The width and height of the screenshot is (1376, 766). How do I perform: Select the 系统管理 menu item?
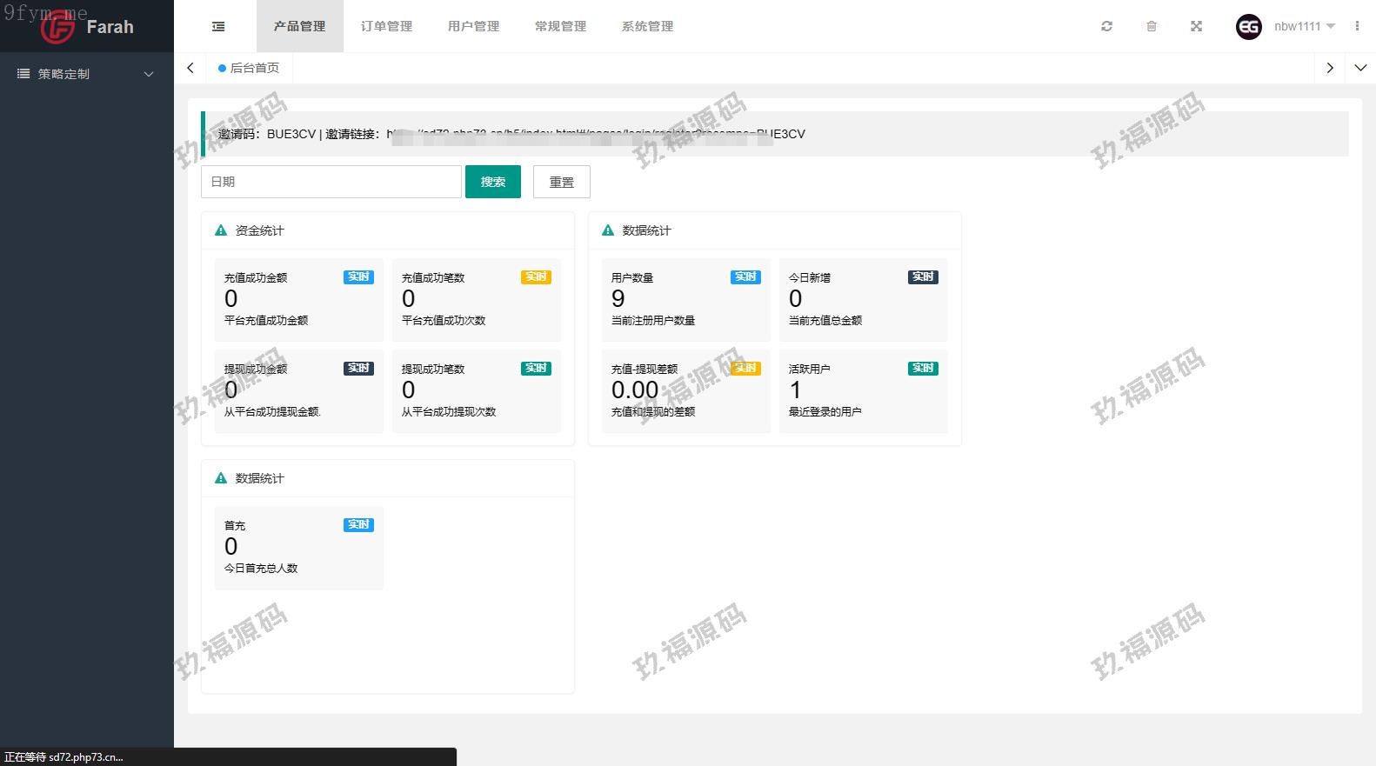pos(647,26)
